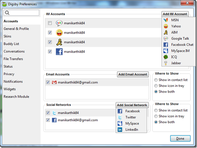Open the Add Social Network dropdown

[132, 105]
